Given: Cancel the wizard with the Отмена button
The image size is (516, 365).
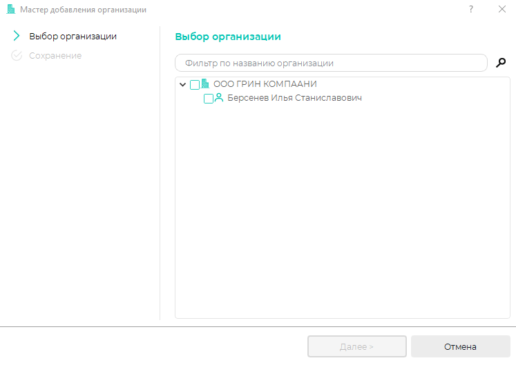Looking at the screenshot, I should [460, 346].
